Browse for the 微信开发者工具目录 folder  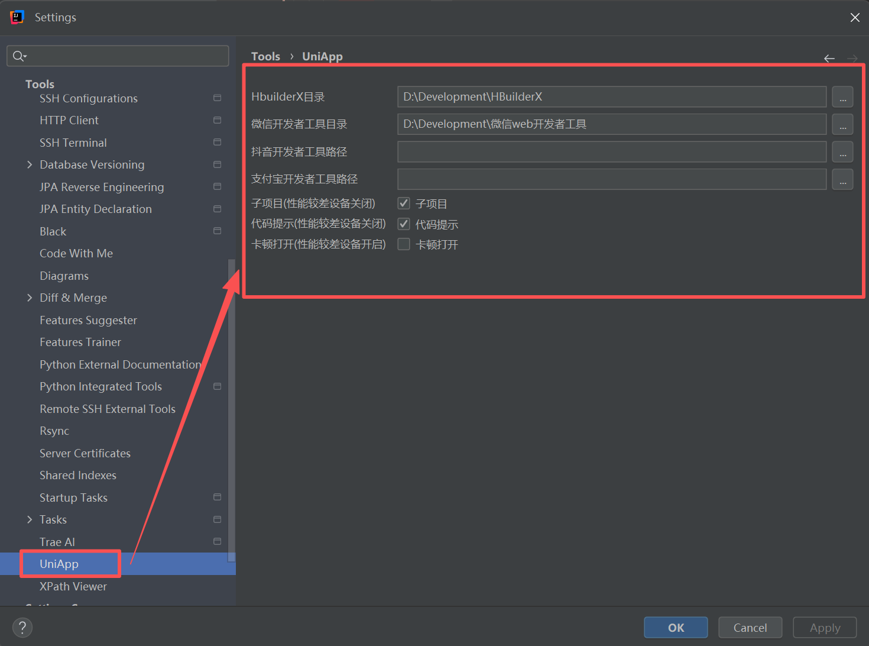842,124
